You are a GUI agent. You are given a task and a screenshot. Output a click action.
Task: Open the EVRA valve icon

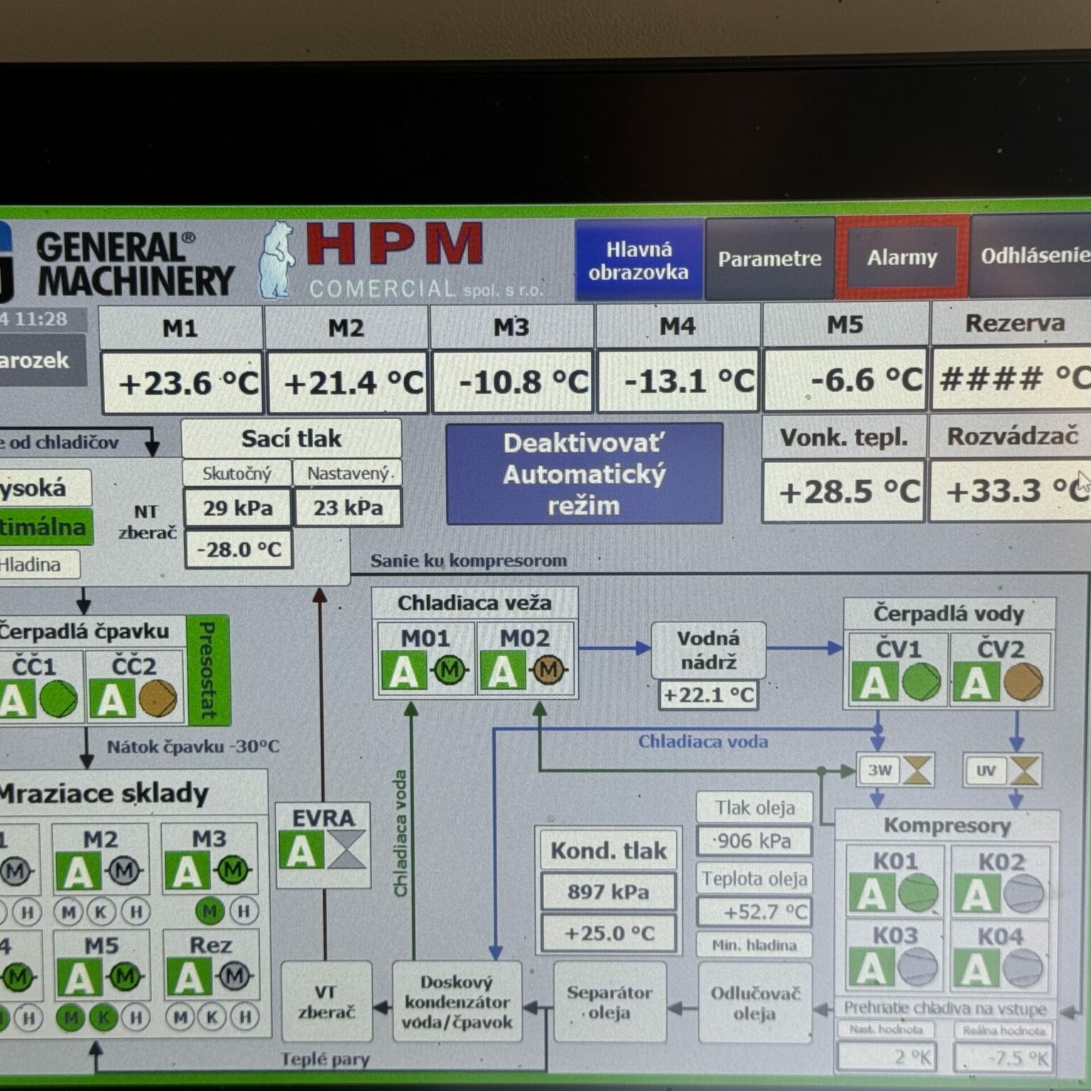[347, 850]
